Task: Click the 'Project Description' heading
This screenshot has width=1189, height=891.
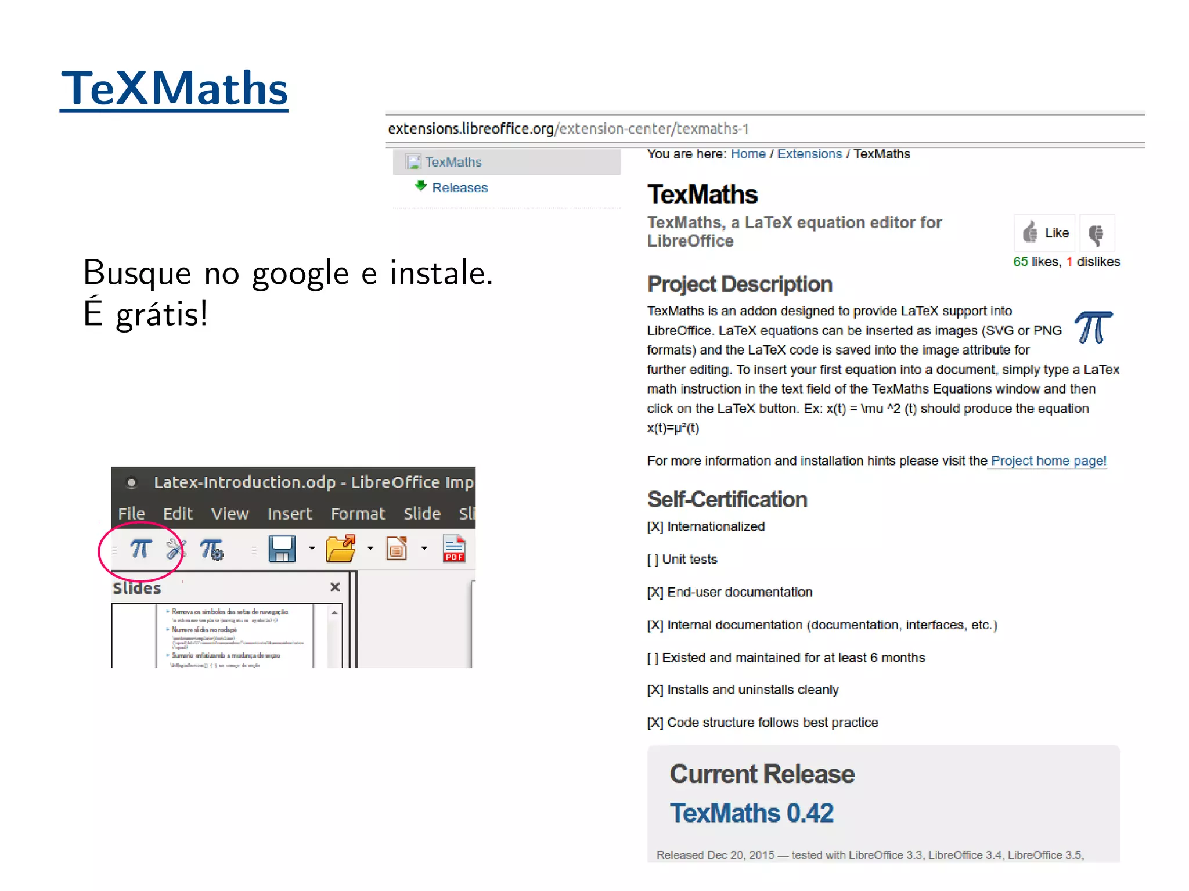Action: coord(740,284)
